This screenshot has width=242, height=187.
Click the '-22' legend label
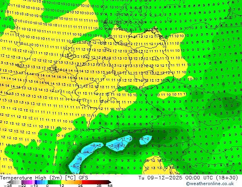coord(22,185)
